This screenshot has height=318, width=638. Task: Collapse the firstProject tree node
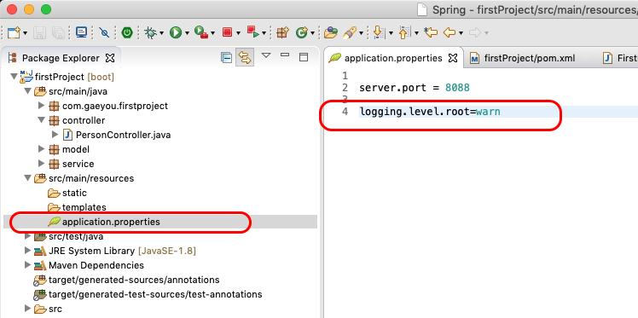click(14, 76)
